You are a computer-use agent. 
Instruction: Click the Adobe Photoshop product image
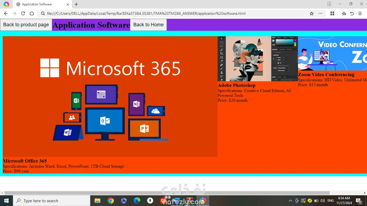click(258, 59)
